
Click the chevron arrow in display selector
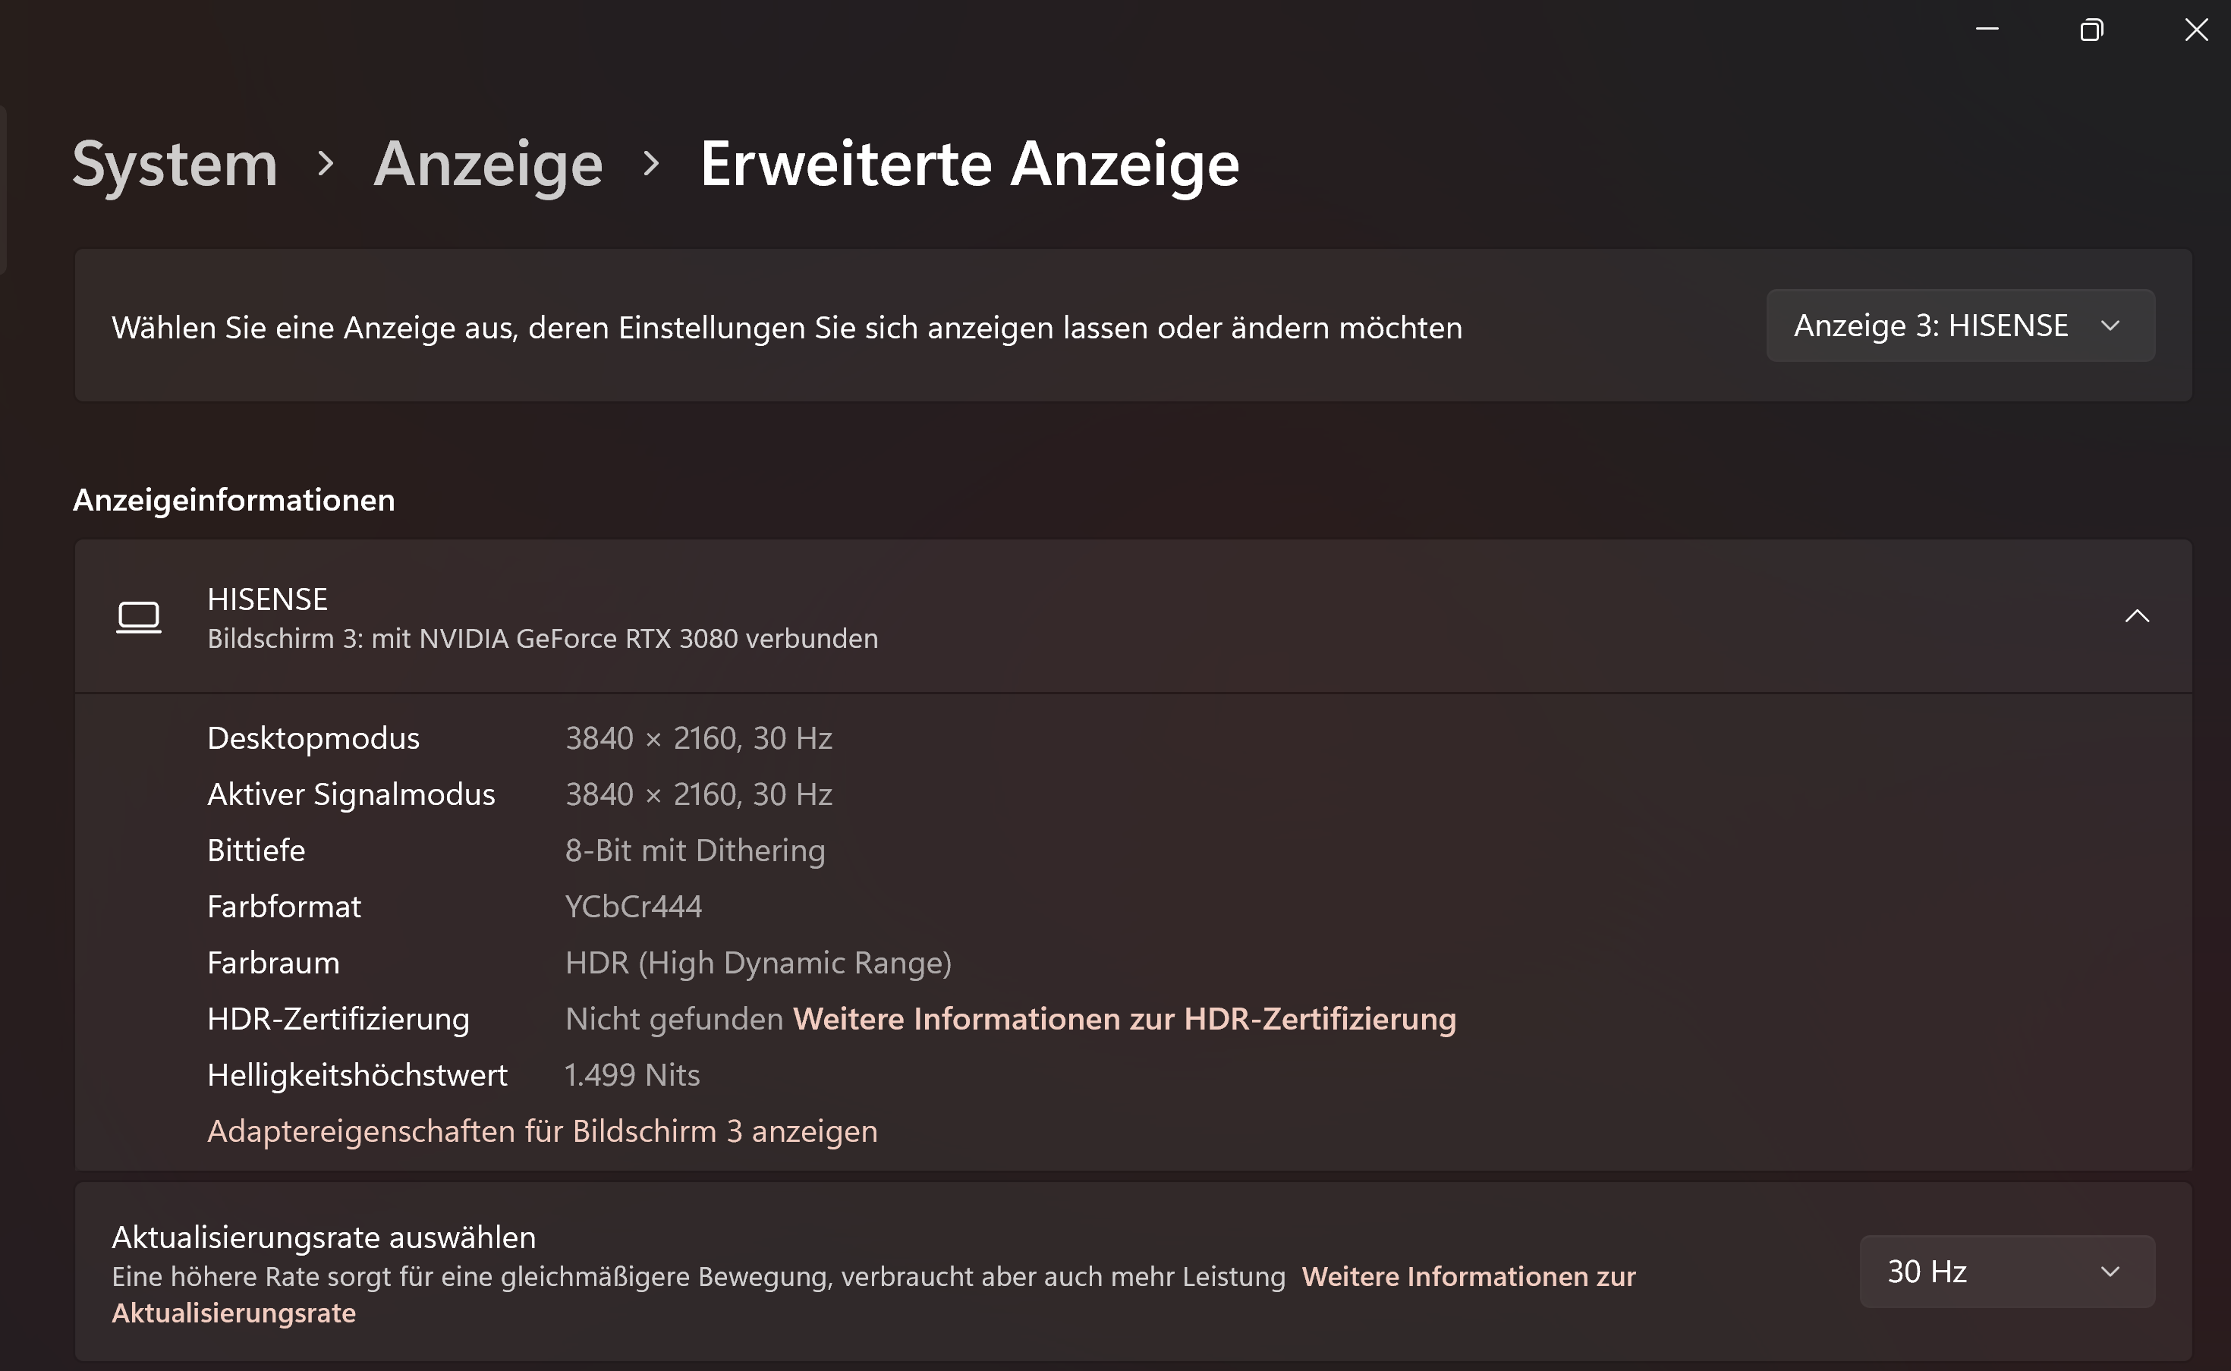2110,325
